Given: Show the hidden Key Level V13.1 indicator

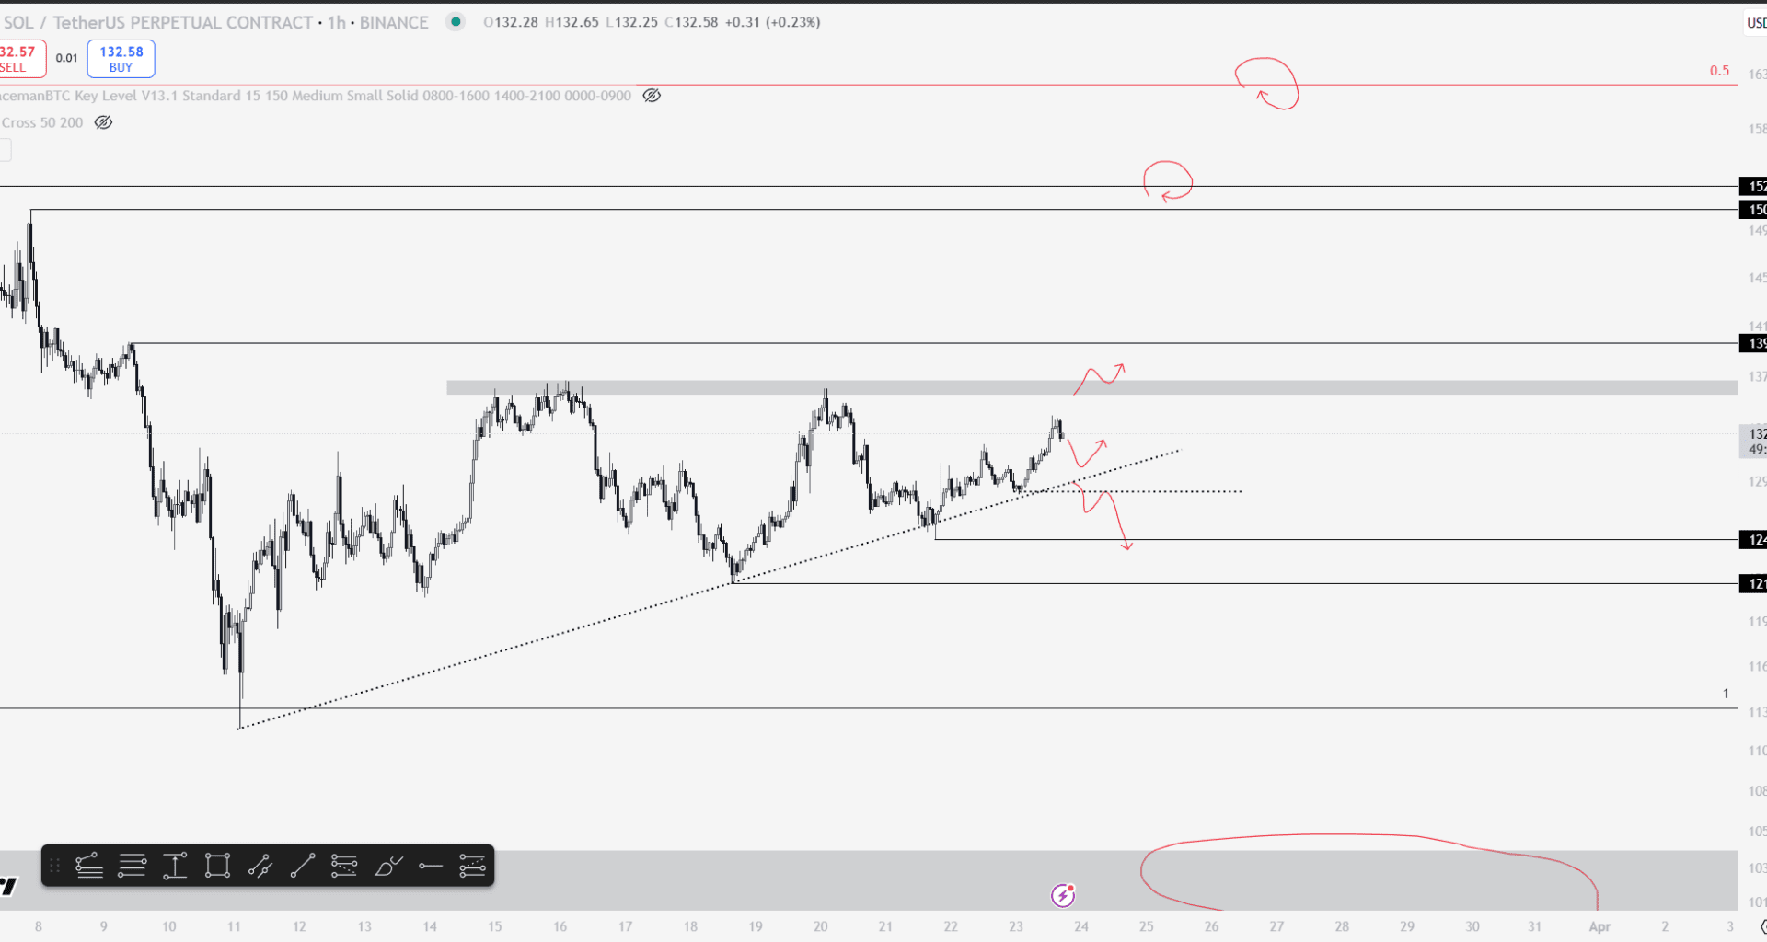Looking at the screenshot, I should [x=652, y=96].
